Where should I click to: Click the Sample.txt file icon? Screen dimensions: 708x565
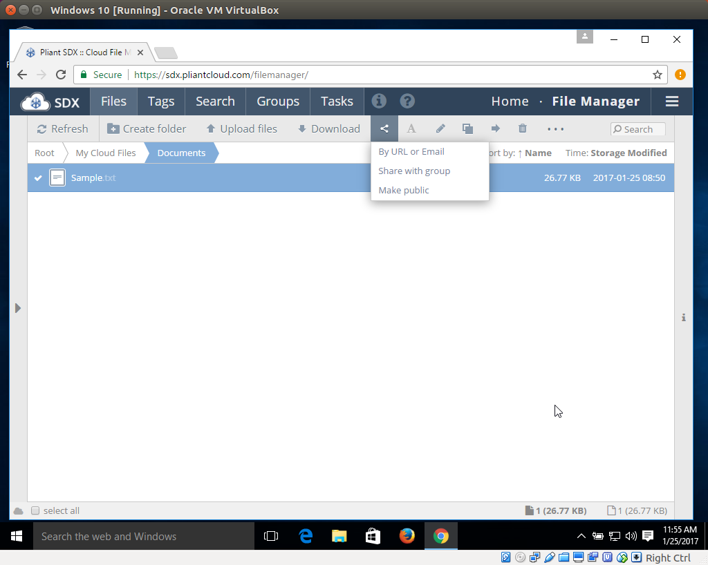(57, 178)
